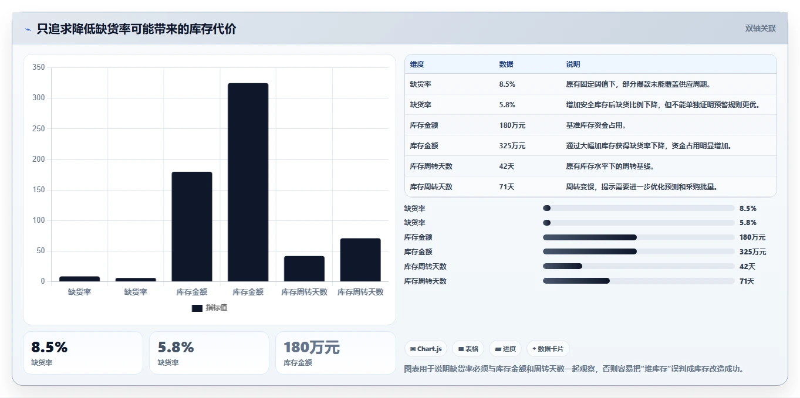The width and height of the screenshot is (800, 398).
Task: Click the progress bar labeled 8.5%
Action: pyautogui.click(x=639, y=208)
